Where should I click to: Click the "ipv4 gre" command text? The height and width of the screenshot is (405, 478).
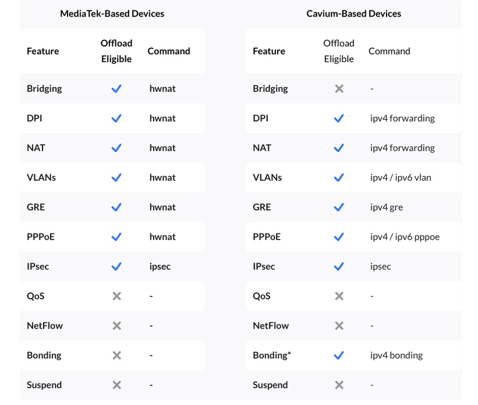coord(390,207)
